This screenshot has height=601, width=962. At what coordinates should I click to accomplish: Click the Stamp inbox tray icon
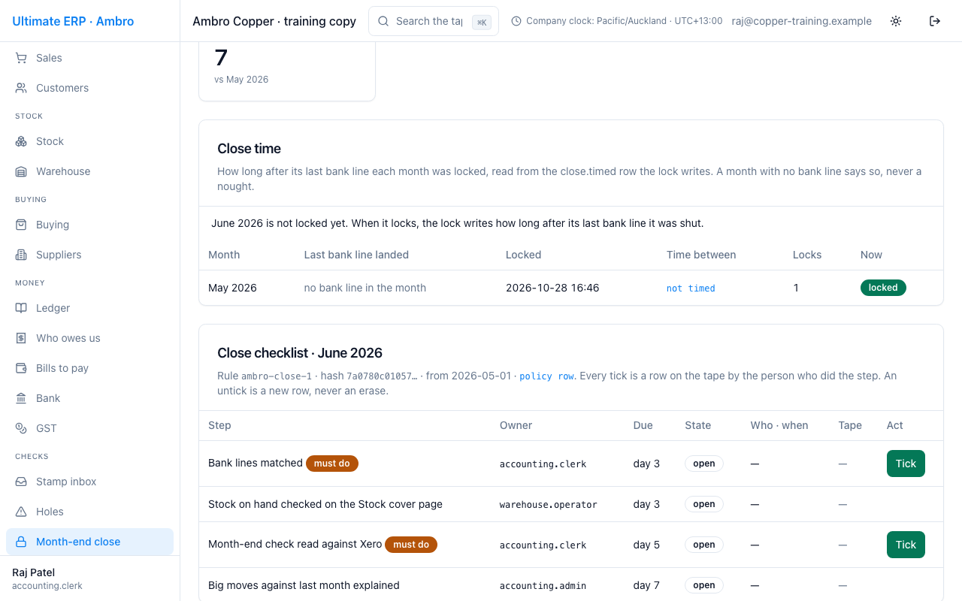tap(21, 482)
